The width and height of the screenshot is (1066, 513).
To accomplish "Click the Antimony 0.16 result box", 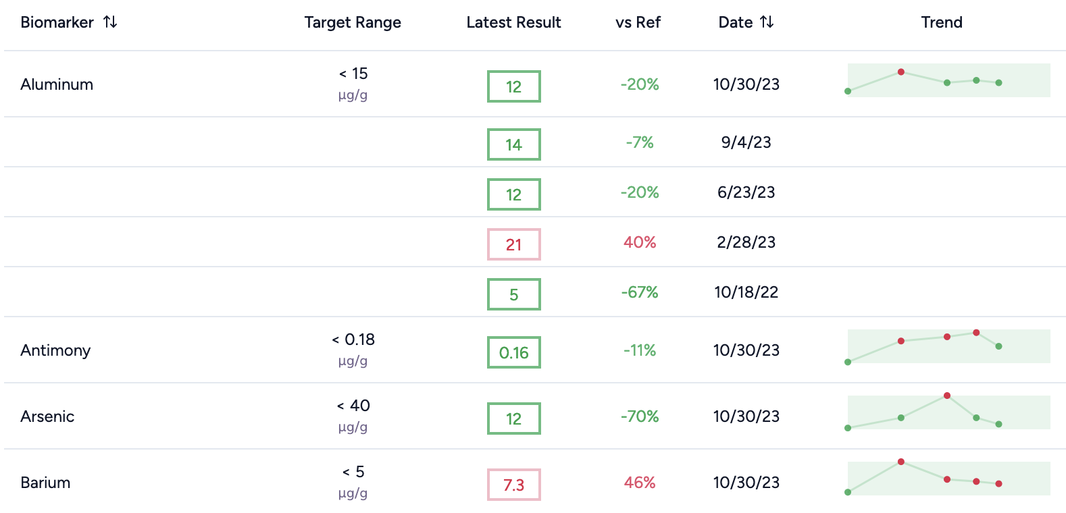I will click(513, 352).
